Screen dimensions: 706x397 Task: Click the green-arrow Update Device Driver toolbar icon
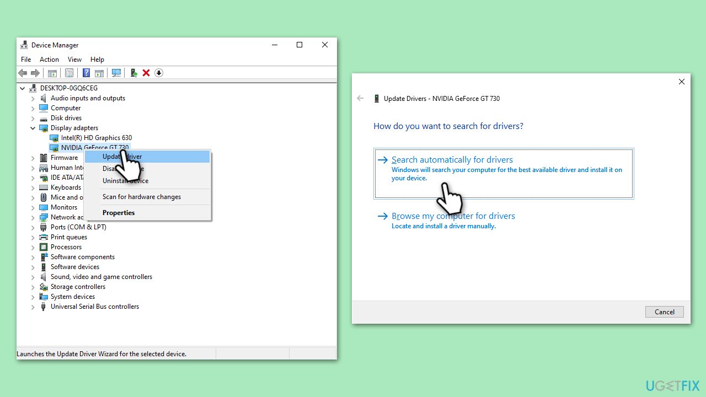point(133,73)
